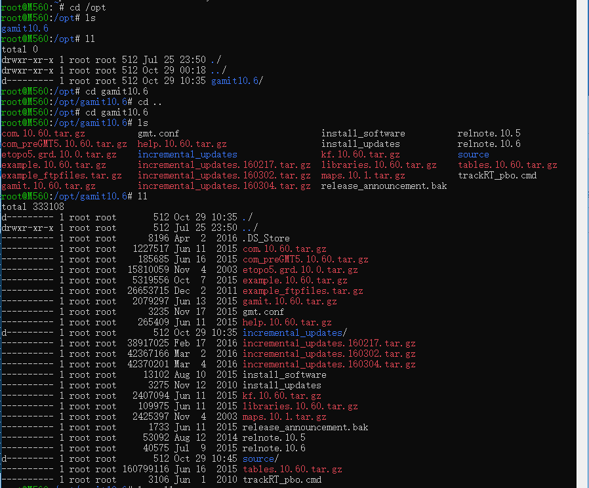This screenshot has width=589, height=488.
Task: Click trackRT_pbo.cmd in the column listing
Action: tap(497, 176)
